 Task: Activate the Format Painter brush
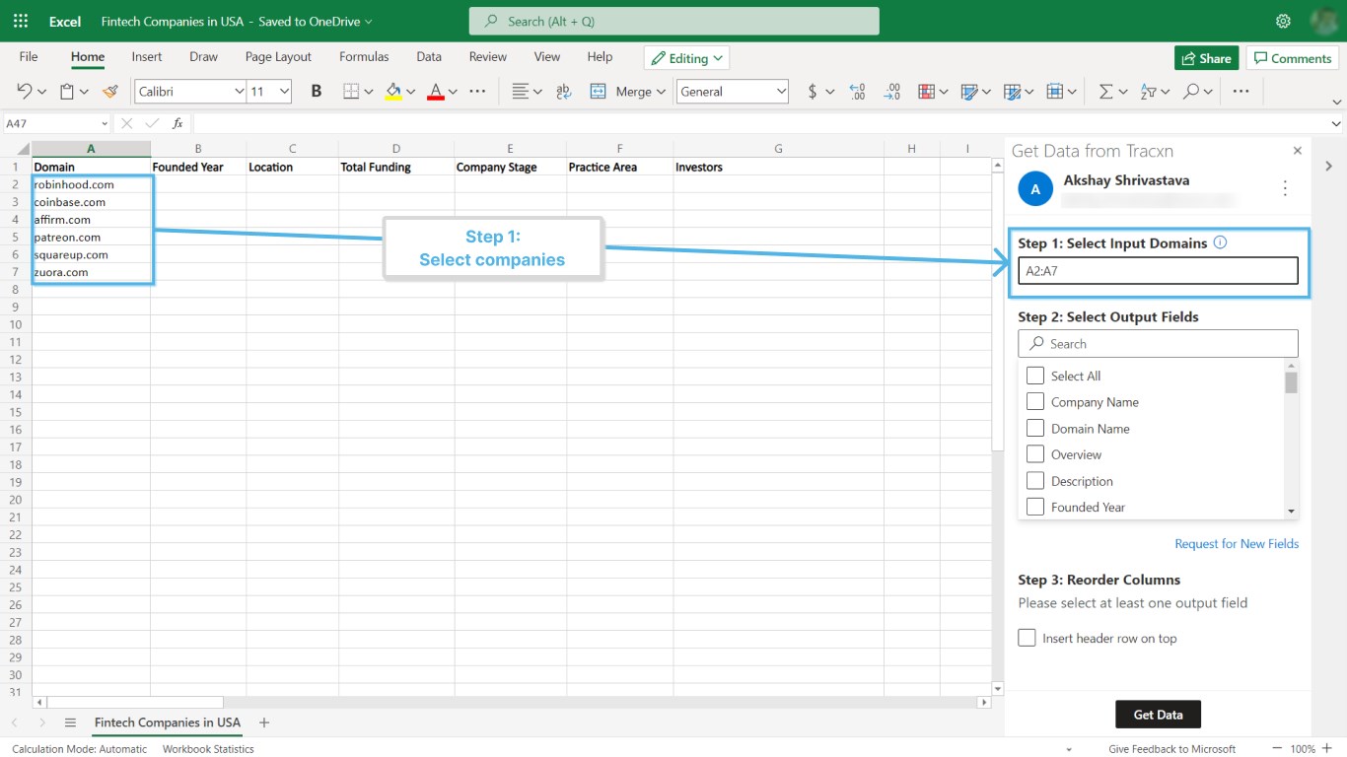pos(109,92)
